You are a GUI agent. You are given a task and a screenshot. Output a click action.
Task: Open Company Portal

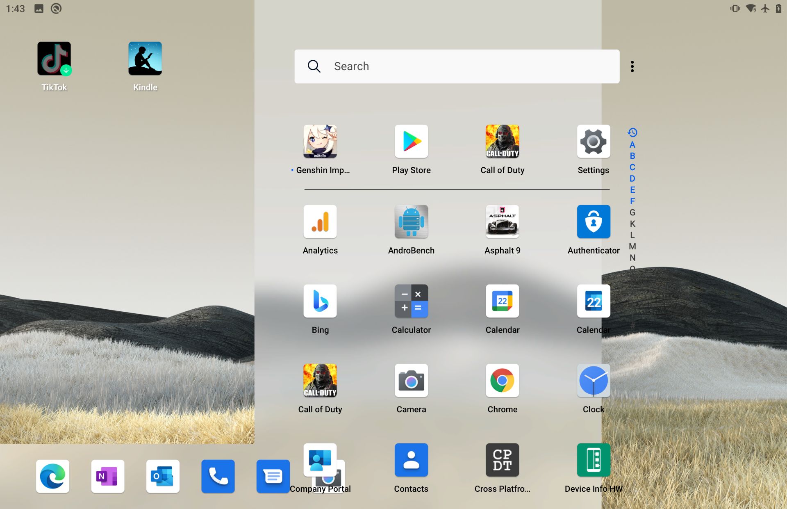pyautogui.click(x=320, y=460)
